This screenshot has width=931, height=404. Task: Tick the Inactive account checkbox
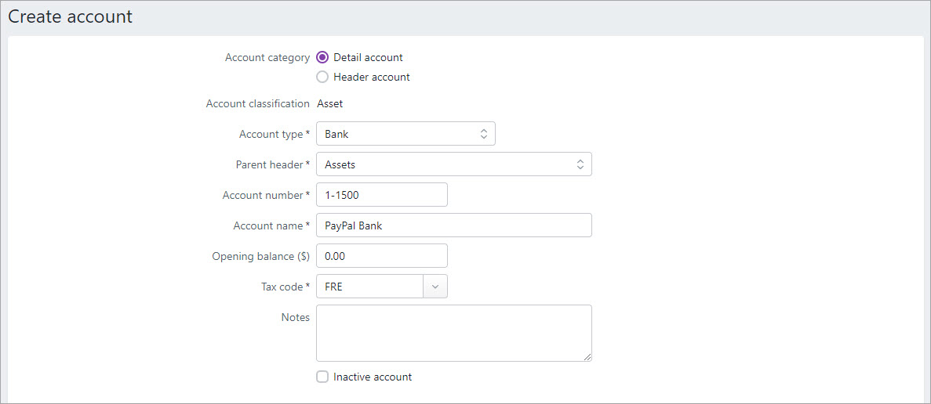(322, 377)
